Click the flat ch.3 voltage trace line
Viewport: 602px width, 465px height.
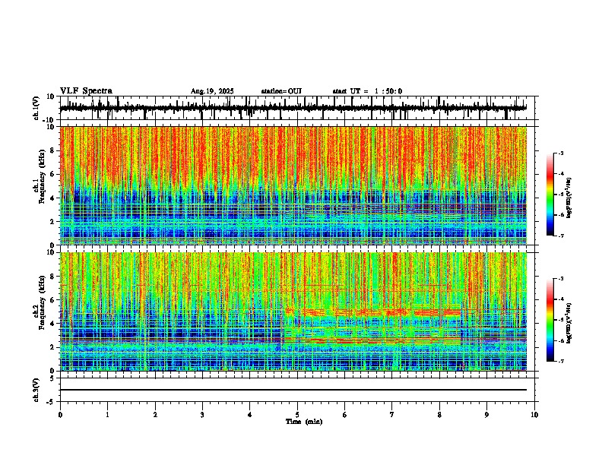(293, 390)
